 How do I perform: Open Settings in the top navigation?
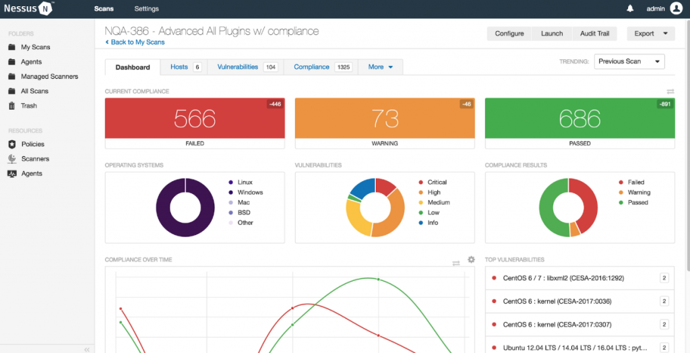pyautogui.click(x=146, y=9)
